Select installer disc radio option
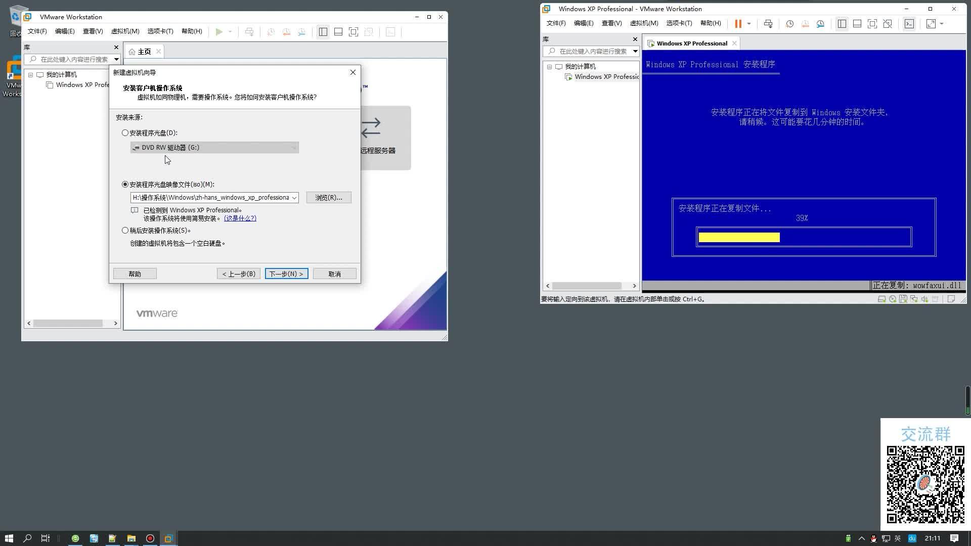The width and height of the screenshot is (971, 546). [x=125, y=133]
